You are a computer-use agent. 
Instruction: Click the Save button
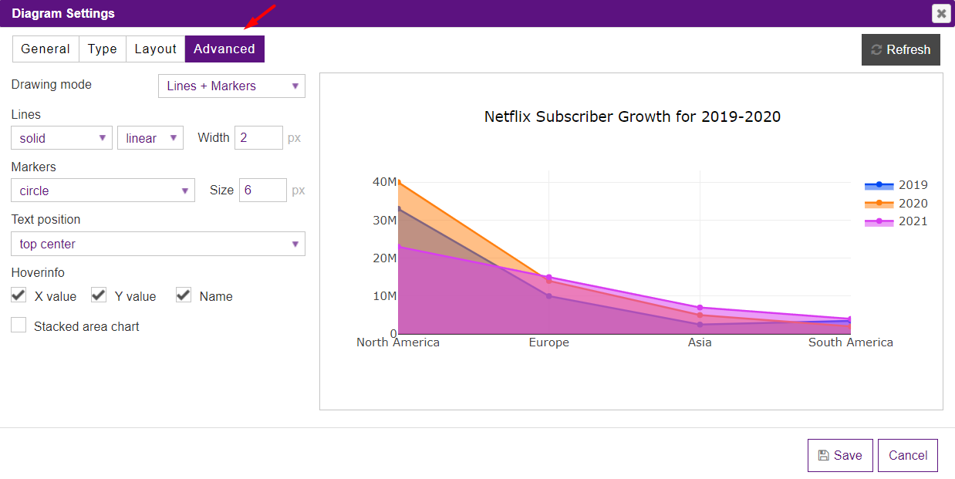point(840,455)
